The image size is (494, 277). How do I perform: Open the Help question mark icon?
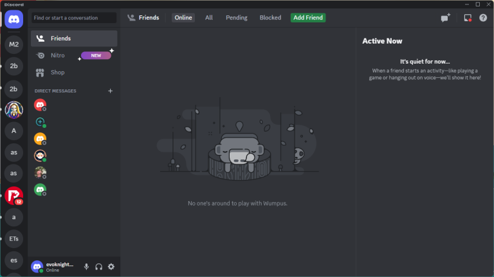pos(483,17)
